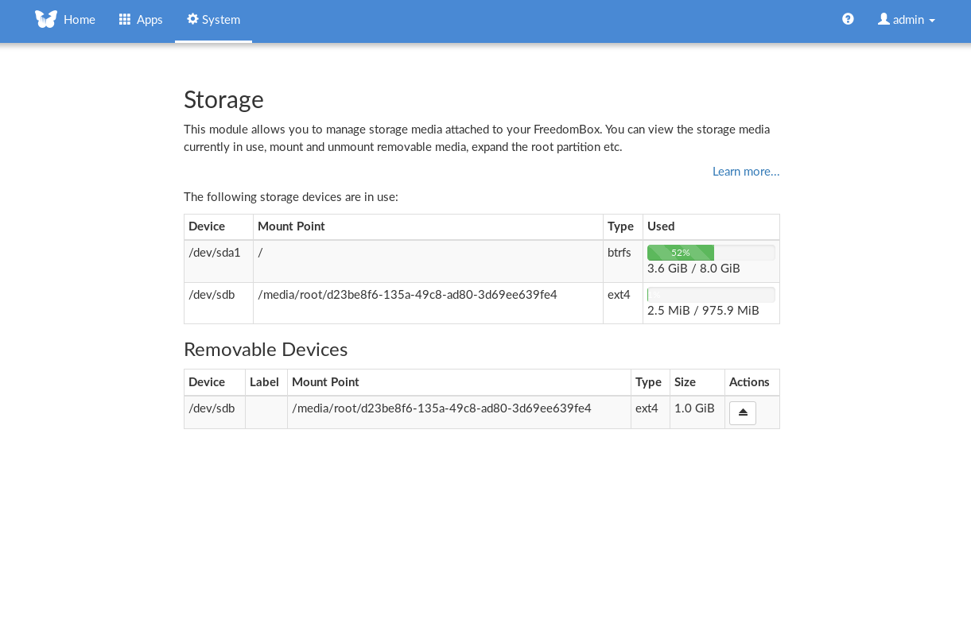Open the Apps menu label

click(x=150, y=20)
